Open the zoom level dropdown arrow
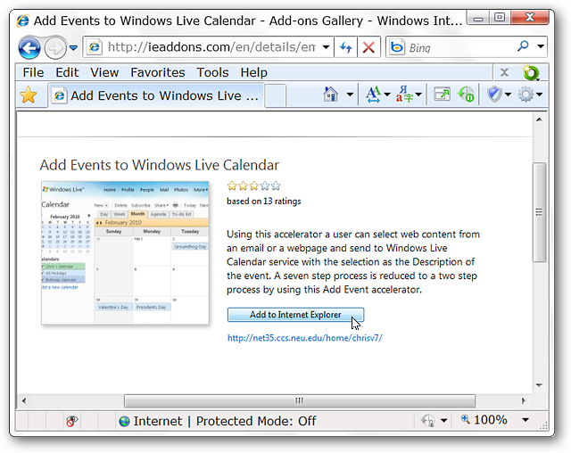Image resolution: width=571 pixels, height=453 pixels. click(525, 420)
